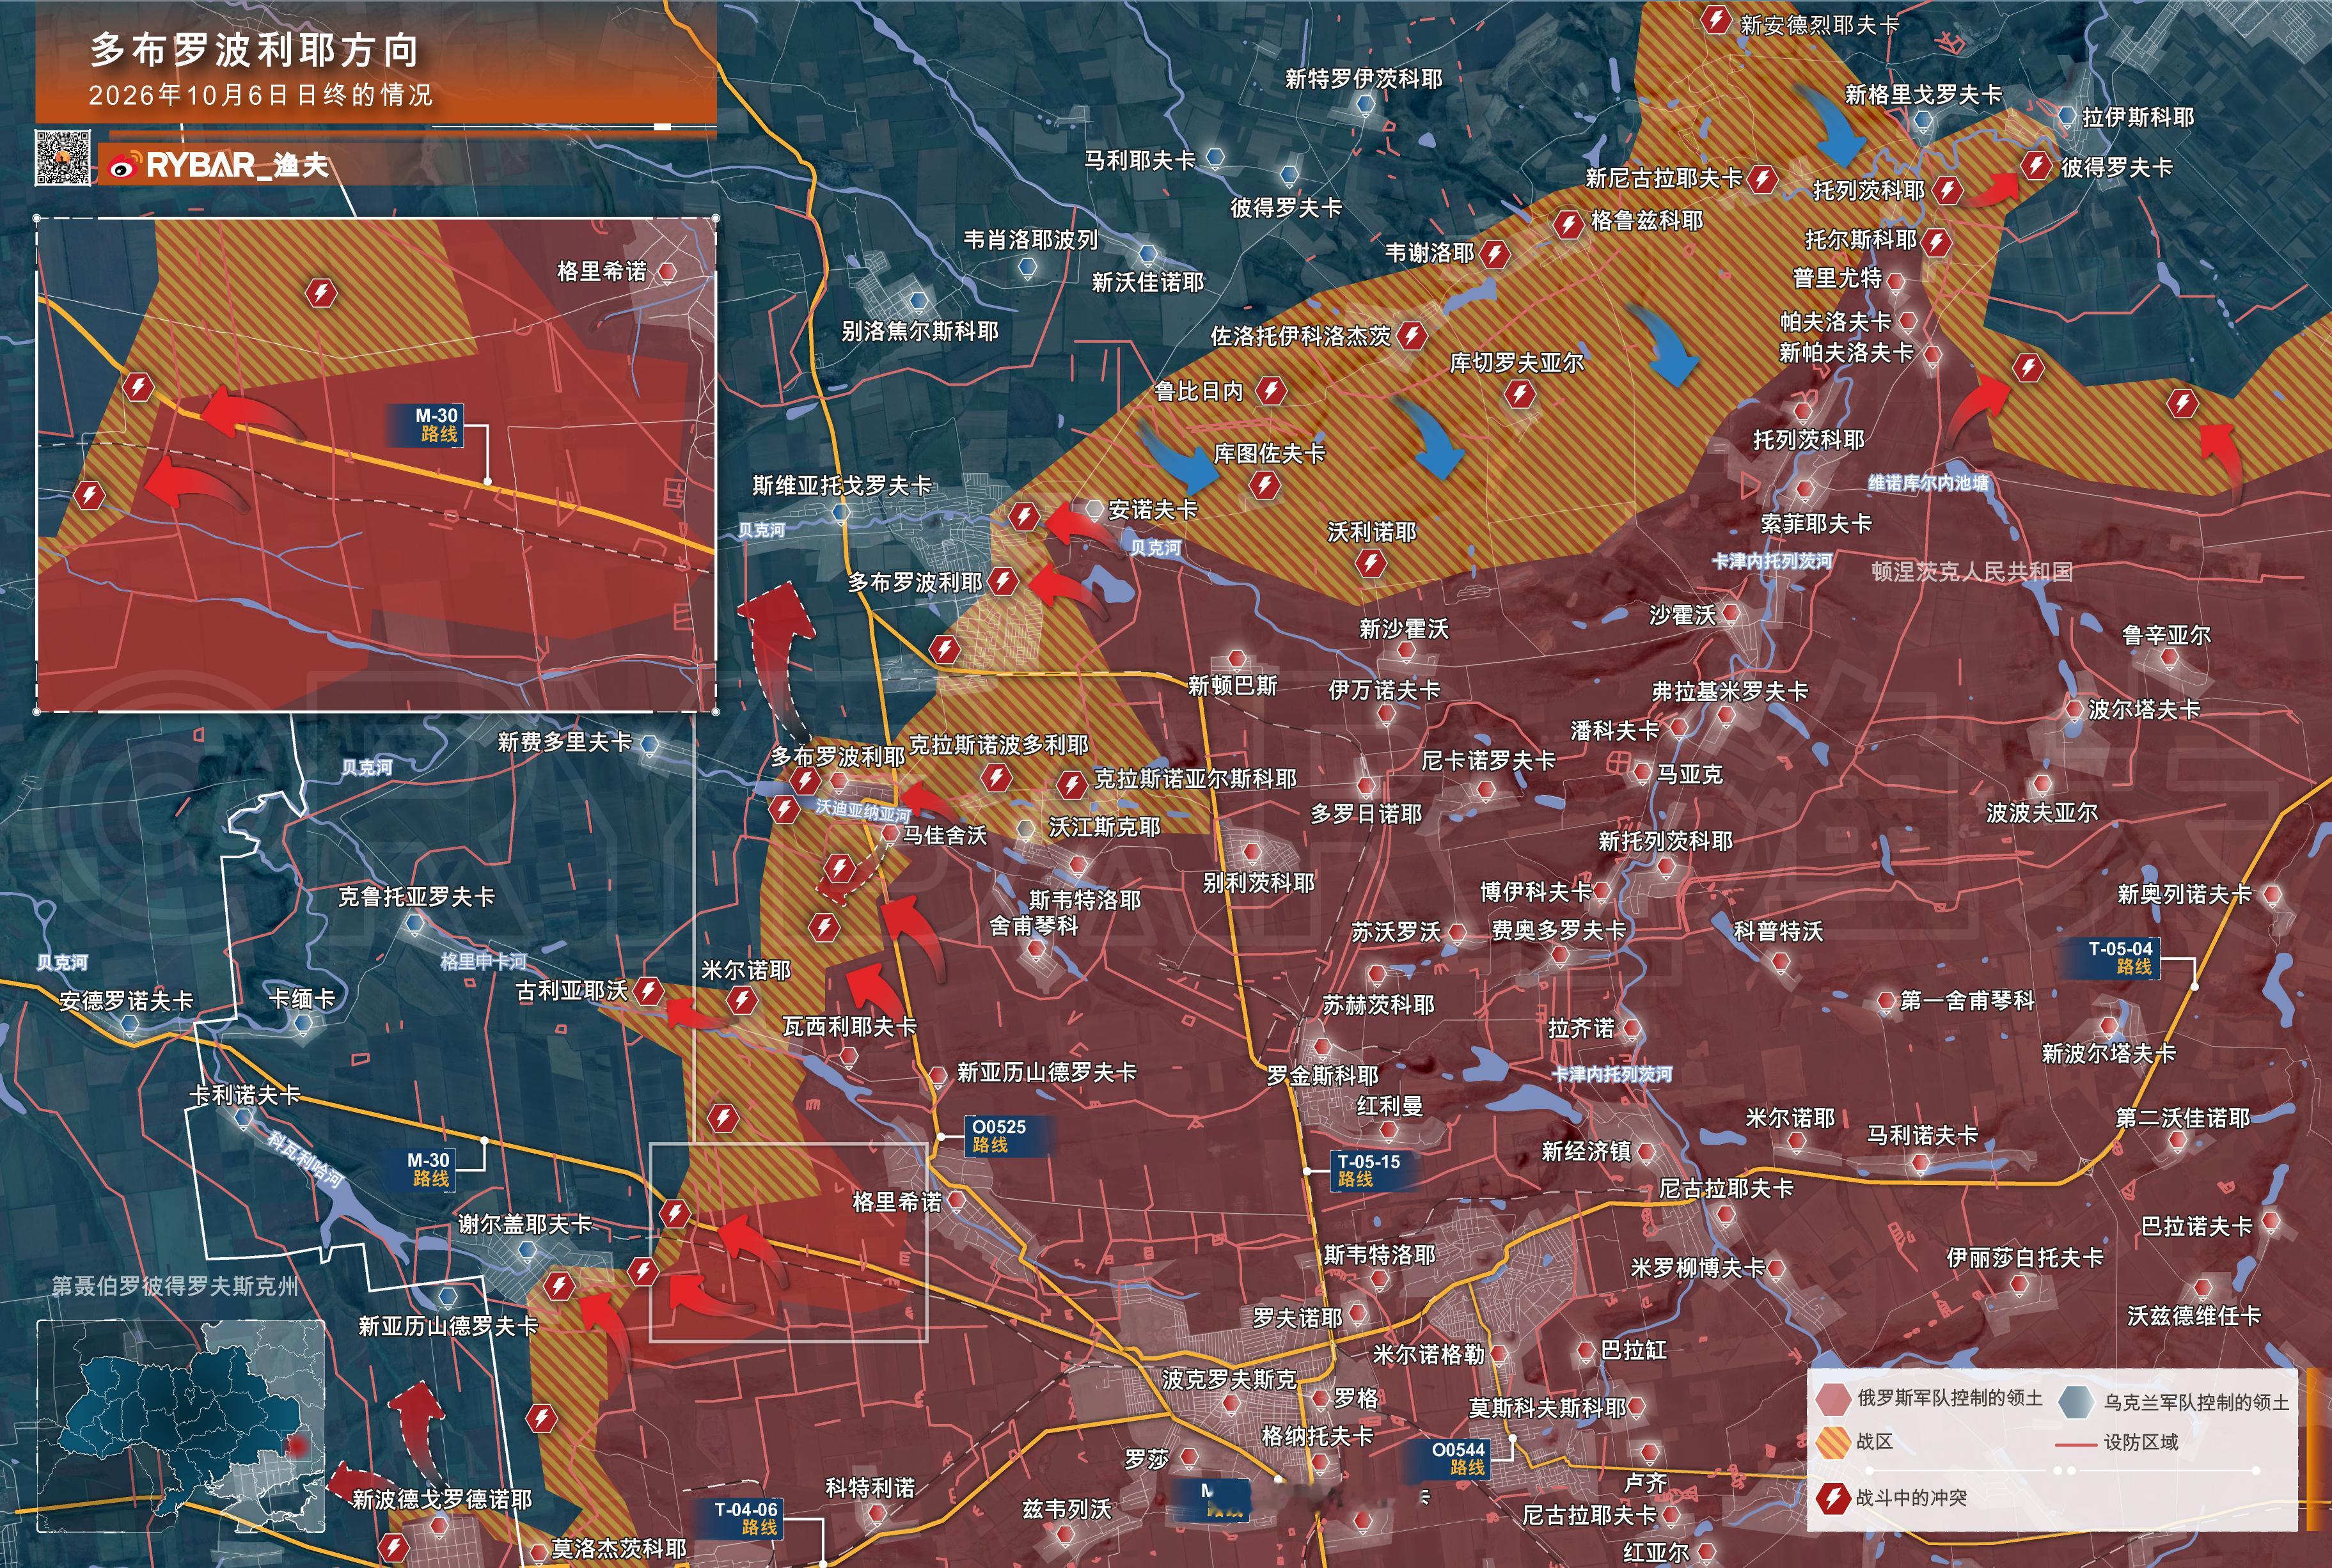Open the QR code under the title
This screenshot has width=2332, height=1568.
[x=63, y=158]
